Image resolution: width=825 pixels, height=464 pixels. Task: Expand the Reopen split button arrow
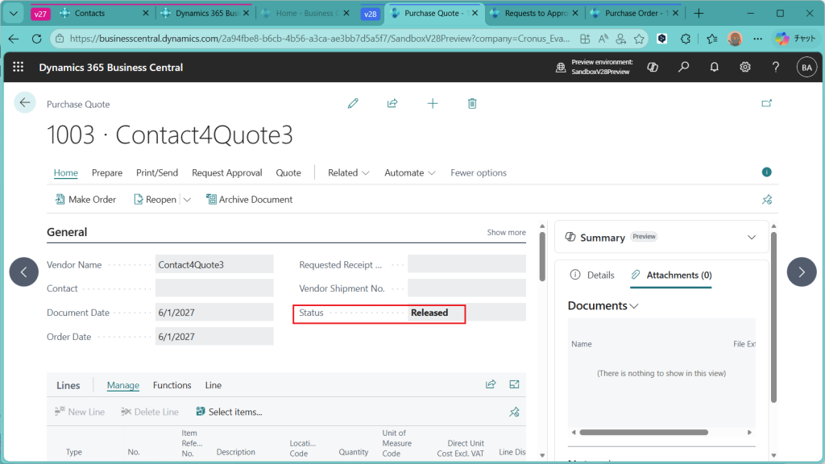point(188,200)
